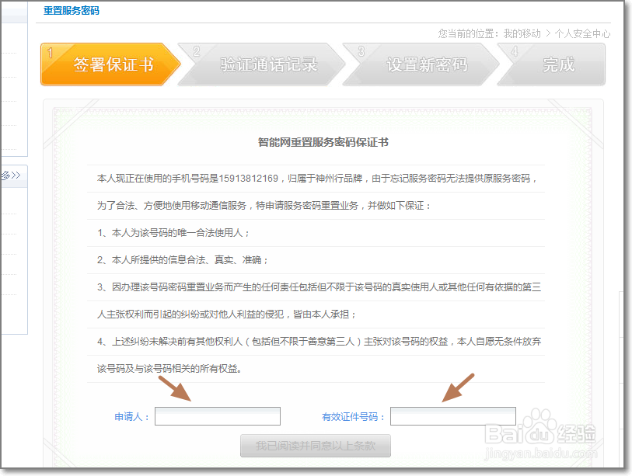The height and width of the screenshot is (476, 632).
Task: Click the 有效证件号码 input field
Action: click(x=452, y=415)
